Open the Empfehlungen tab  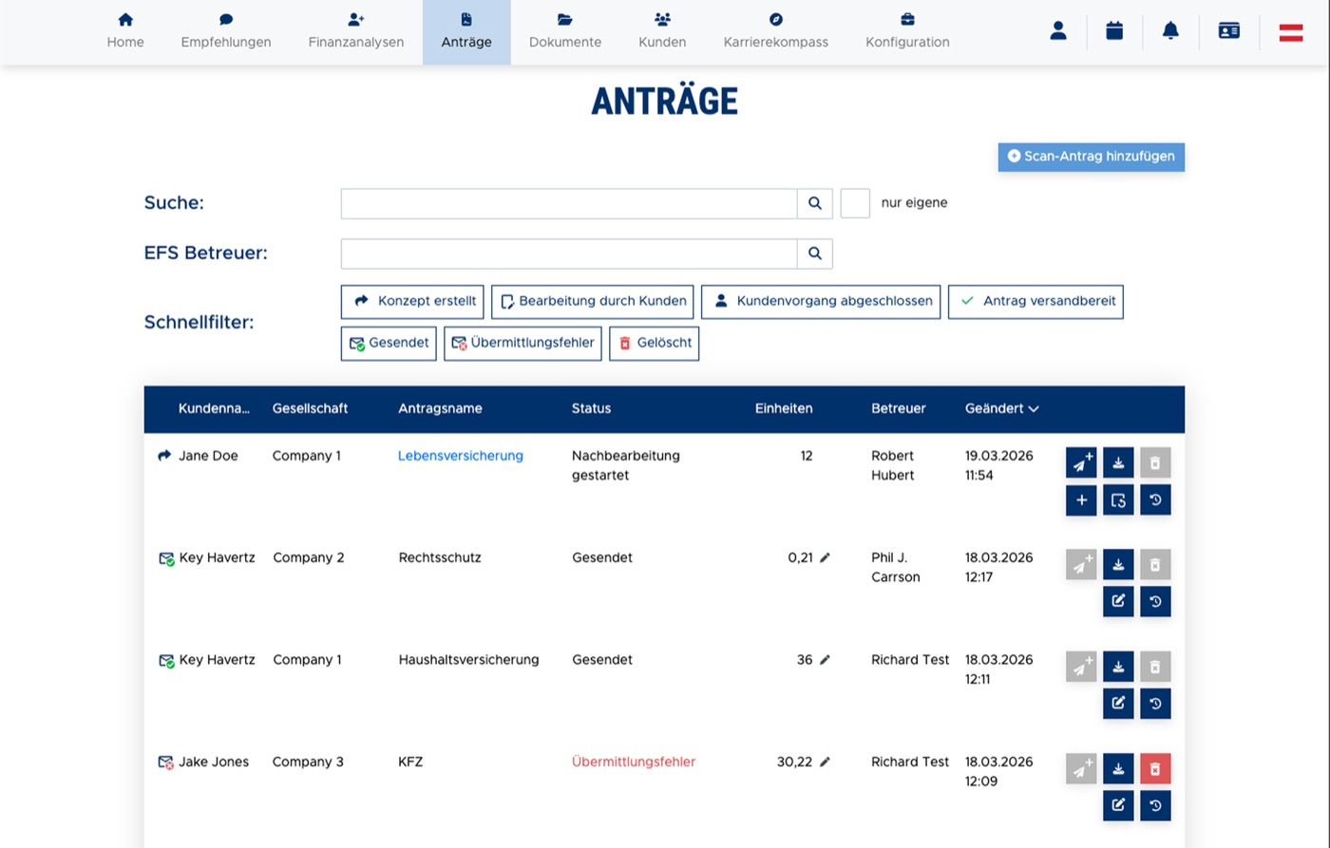(x=226, y=32)
